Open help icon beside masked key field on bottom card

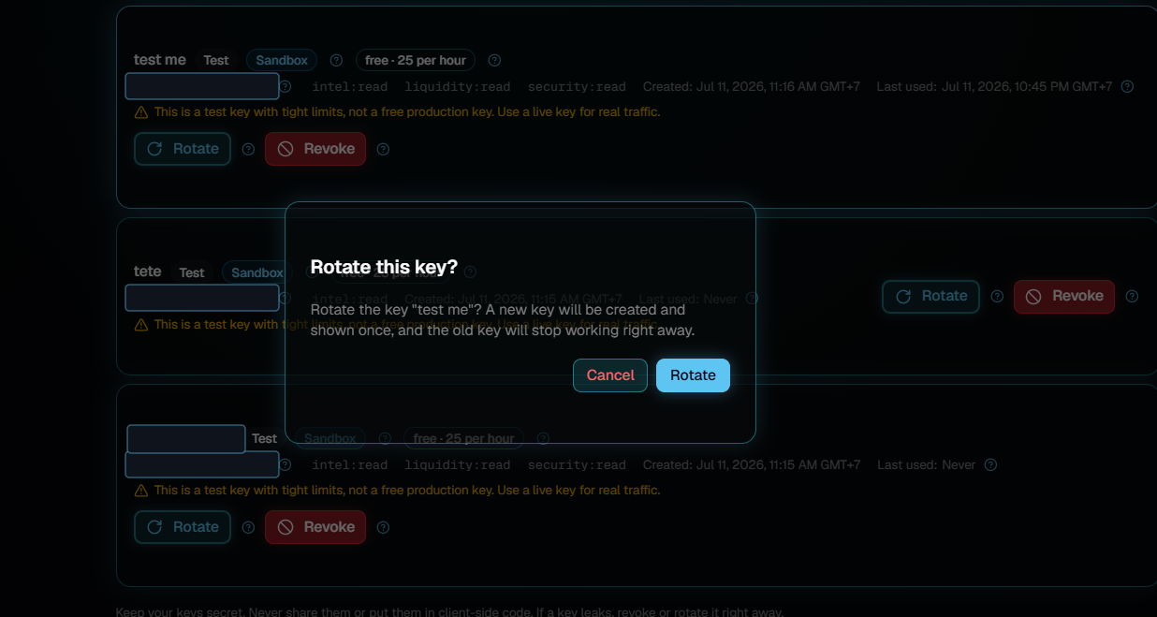pyautogui.click(x=286, y=464)
